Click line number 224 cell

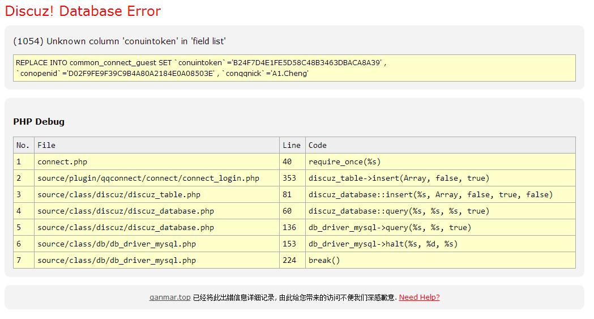289,260
